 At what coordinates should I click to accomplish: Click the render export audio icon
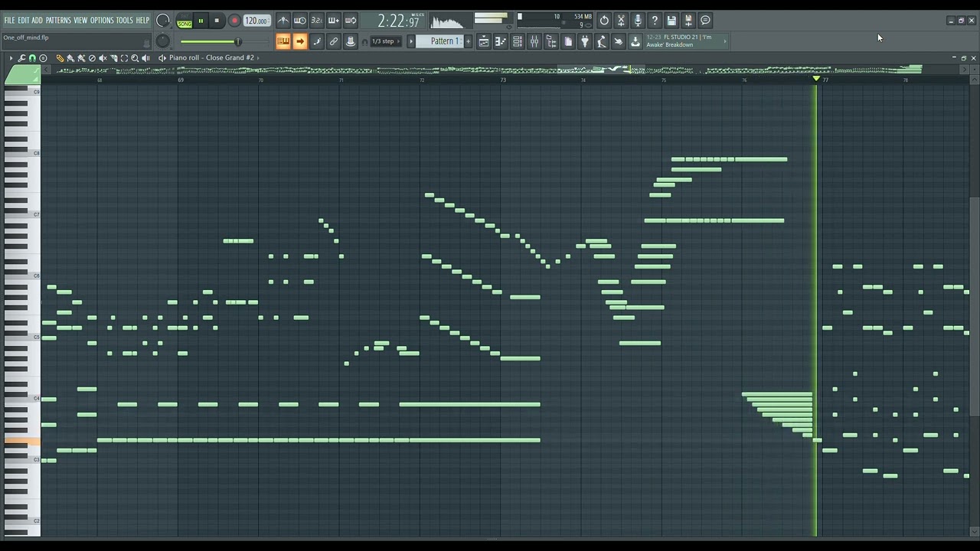pos(688,21)
